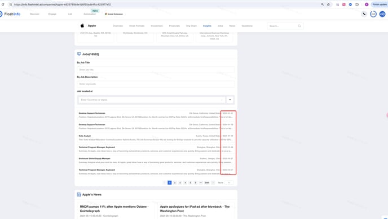Jump to the last jobs page number
388x219 pixels.
[x=207, y=182]
